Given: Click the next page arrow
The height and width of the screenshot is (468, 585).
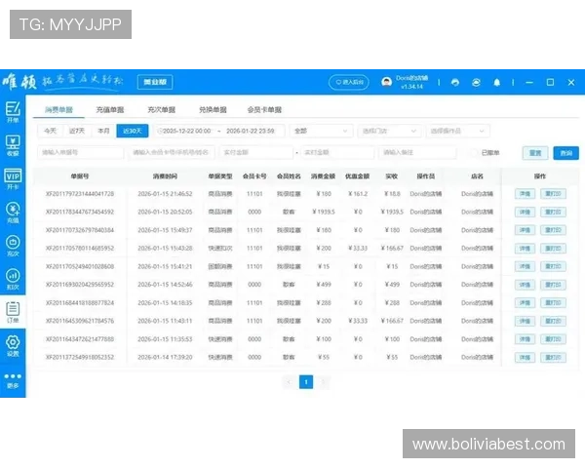Looking at the screenshot, I should click(323, 382).
